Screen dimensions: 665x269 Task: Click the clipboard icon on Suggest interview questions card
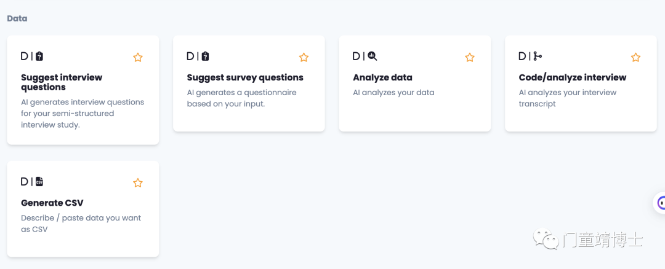pos(39,56)
